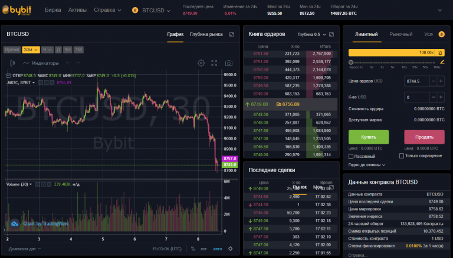
Task: Change candlestick chart style icon
Action: click(12, 63)
